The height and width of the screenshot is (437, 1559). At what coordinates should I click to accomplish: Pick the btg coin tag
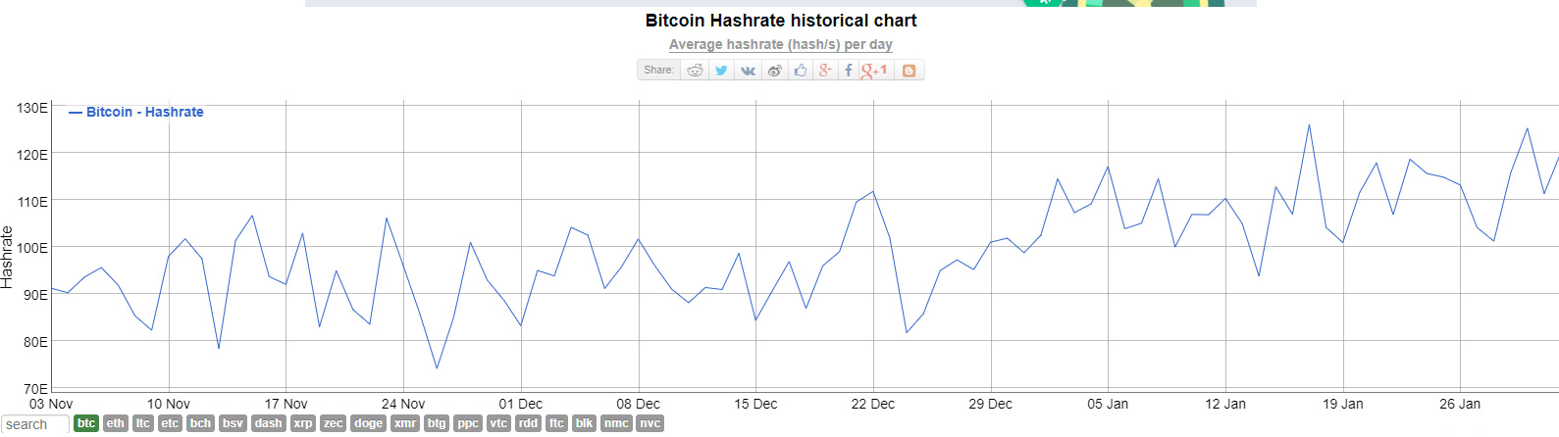(437, 423)
